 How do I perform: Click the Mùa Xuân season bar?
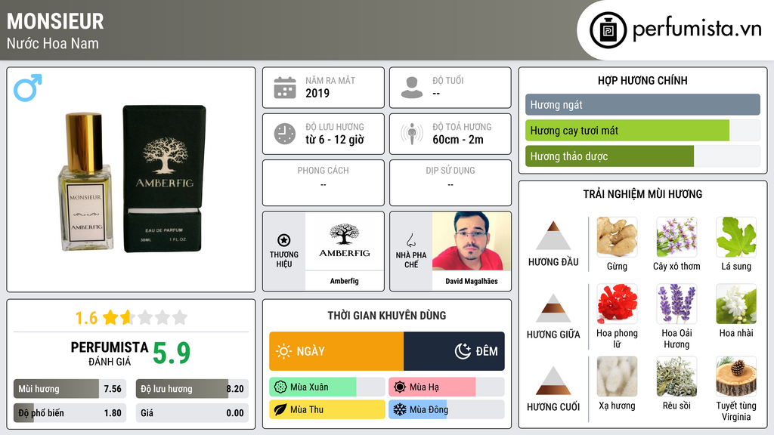click(327, 387)
